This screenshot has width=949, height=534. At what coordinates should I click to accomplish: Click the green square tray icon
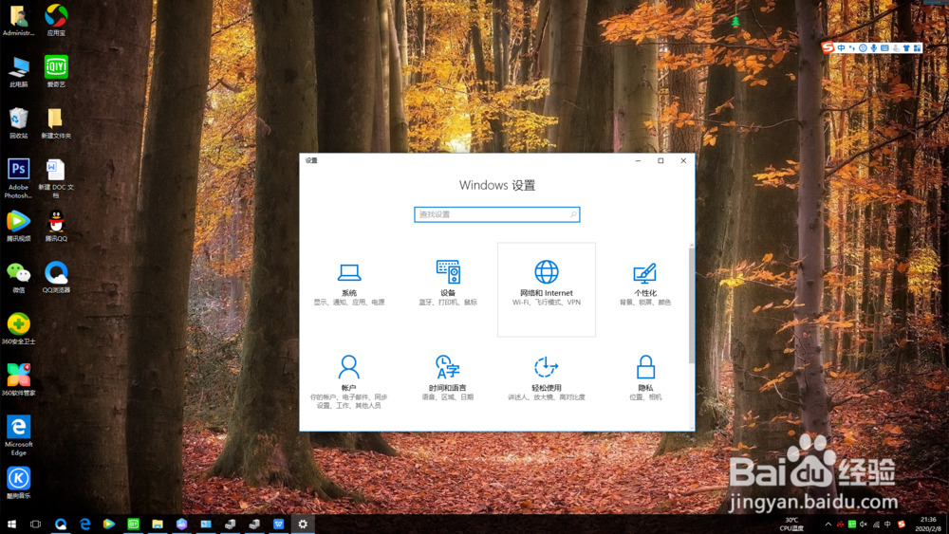click(851, 525)
